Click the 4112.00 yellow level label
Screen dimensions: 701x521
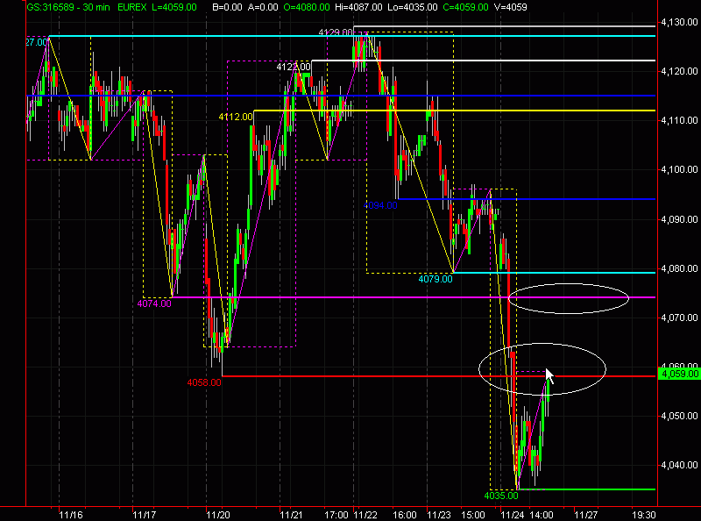point(236,117)
